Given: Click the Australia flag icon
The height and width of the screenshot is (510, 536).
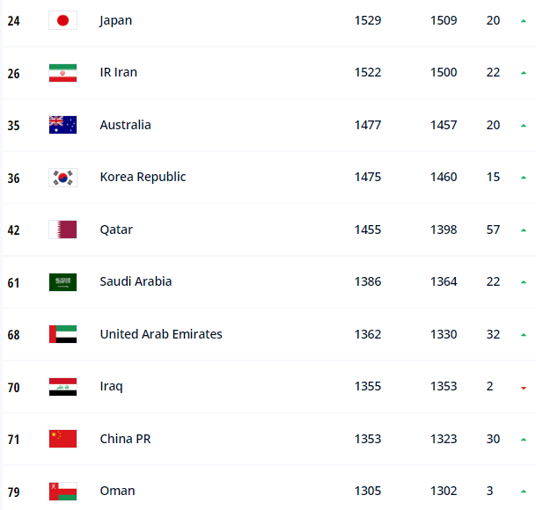Looking at the screenshot, I should click(x=62, y=125).
